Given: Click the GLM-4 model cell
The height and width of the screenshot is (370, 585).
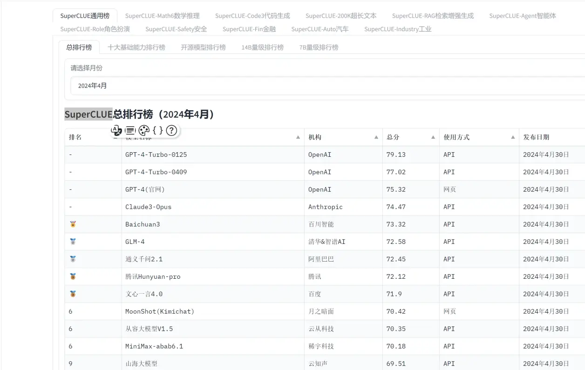Looking at the screenshot, I should coord(213,242).
